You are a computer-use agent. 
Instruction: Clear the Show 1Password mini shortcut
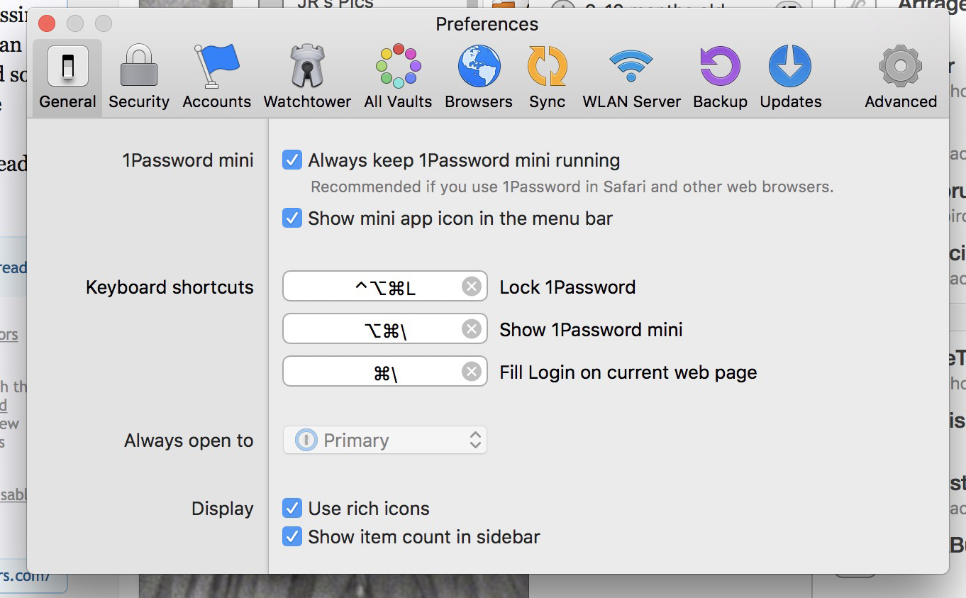point(471,329)
